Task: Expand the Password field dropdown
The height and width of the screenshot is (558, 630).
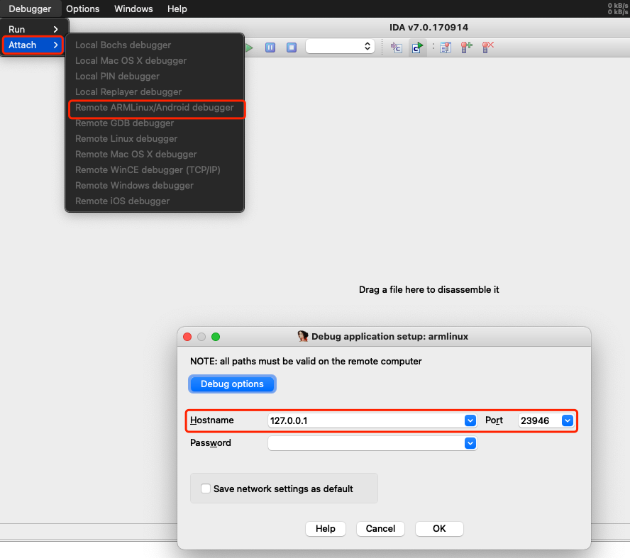Action: tap(470, 443)
